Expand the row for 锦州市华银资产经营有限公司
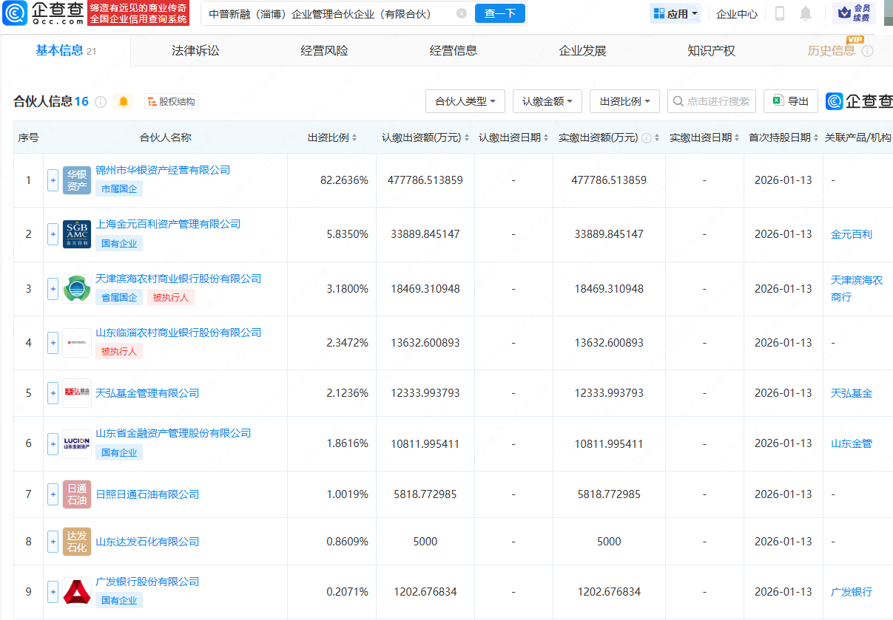 coord(53,180)
